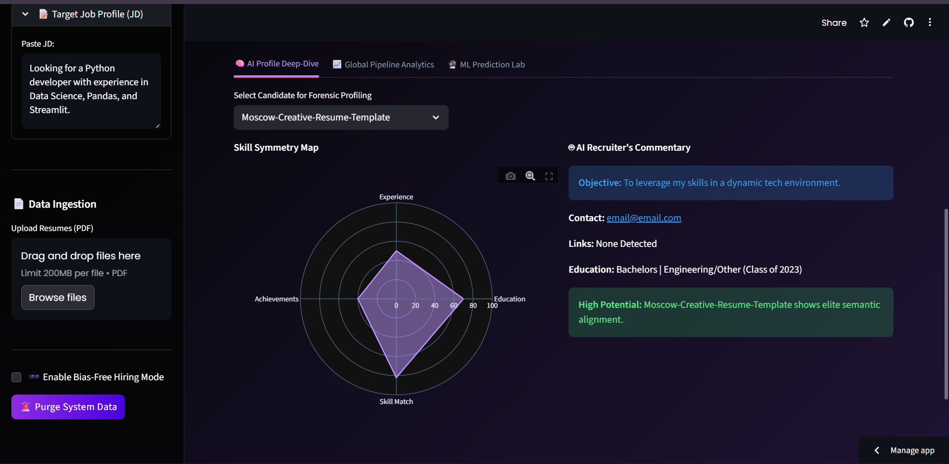
Task: Click the document icon beside Data Ingestion
Action: coord(18,204)
